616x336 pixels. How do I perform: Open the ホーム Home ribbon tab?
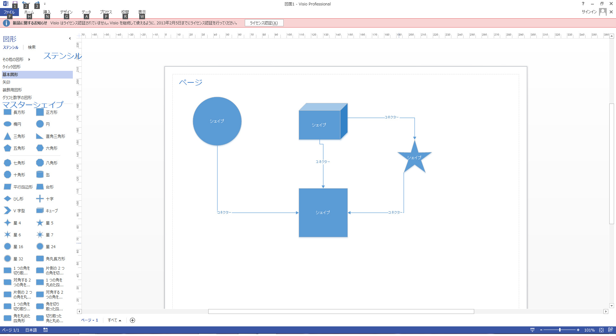pyautogui.click(x=29, y=12)
